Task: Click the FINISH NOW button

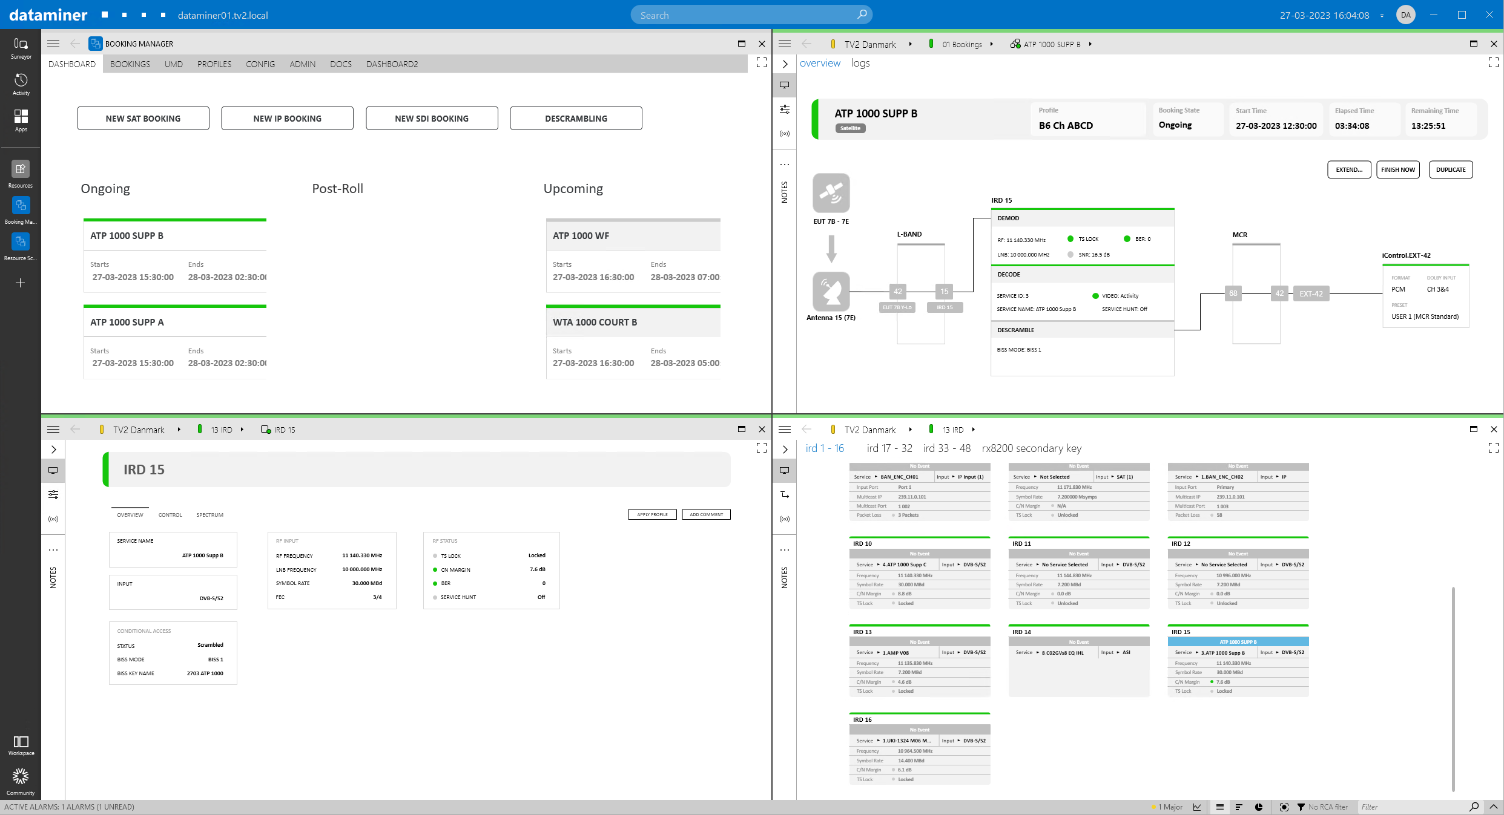Action: pyautogui.click(x=1398, y=170)
